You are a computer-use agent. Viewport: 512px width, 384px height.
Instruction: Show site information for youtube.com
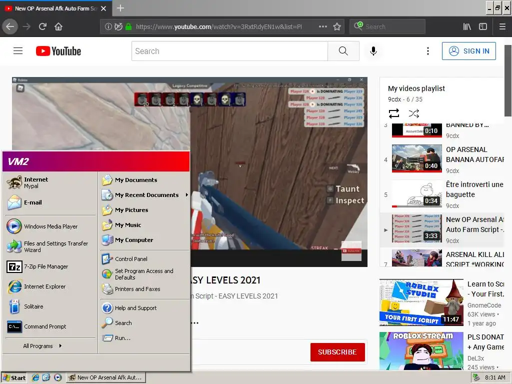click(108, 27)
